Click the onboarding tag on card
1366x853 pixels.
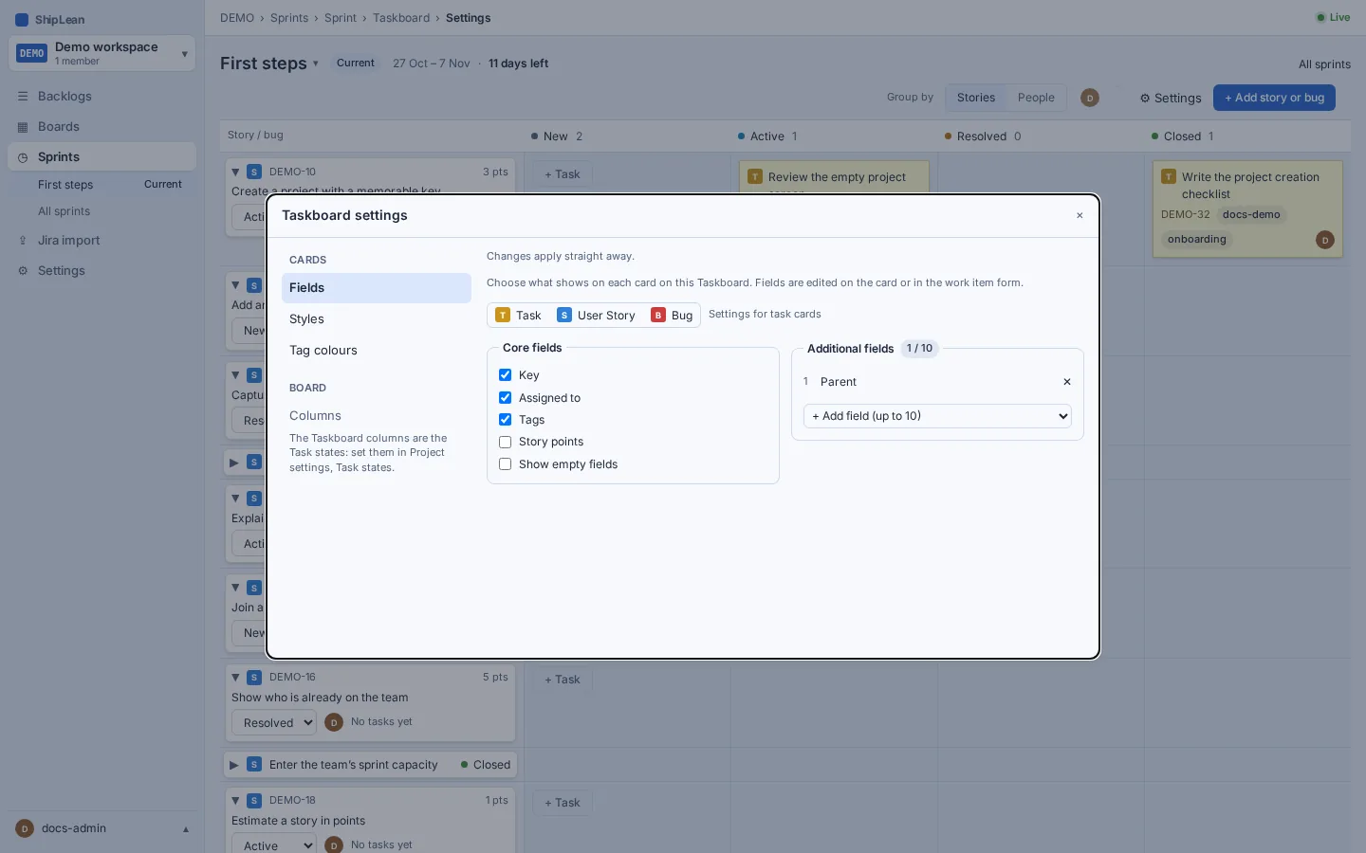pyautogui.click(x=1196, y=240)
